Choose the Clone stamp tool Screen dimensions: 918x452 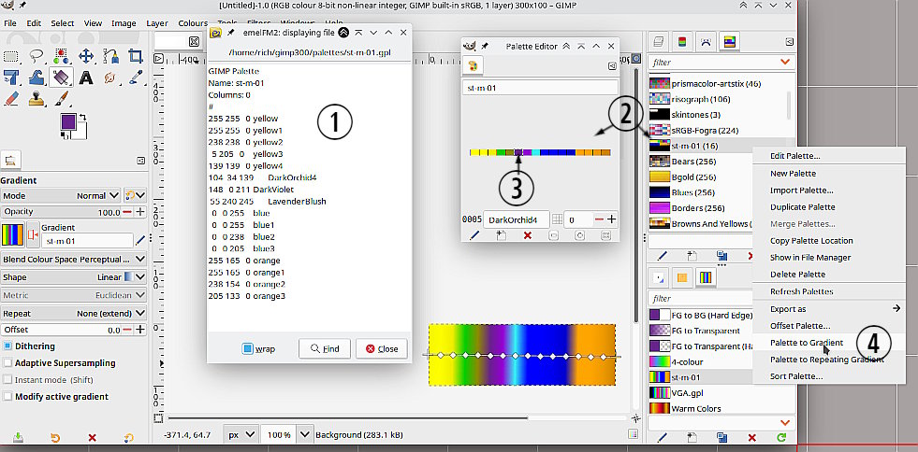tap(37, 98)
